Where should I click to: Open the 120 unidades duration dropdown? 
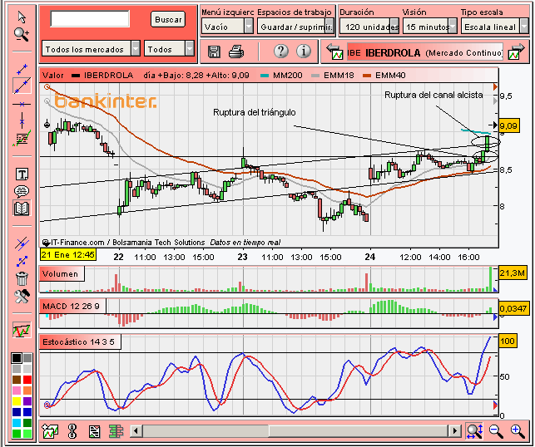click(x=369, y=27)
